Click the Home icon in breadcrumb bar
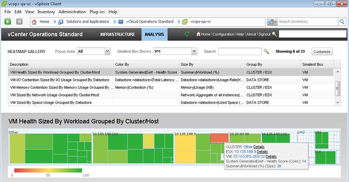The height and width of the screenshot is (182, 349). click(x=34, y=21)
